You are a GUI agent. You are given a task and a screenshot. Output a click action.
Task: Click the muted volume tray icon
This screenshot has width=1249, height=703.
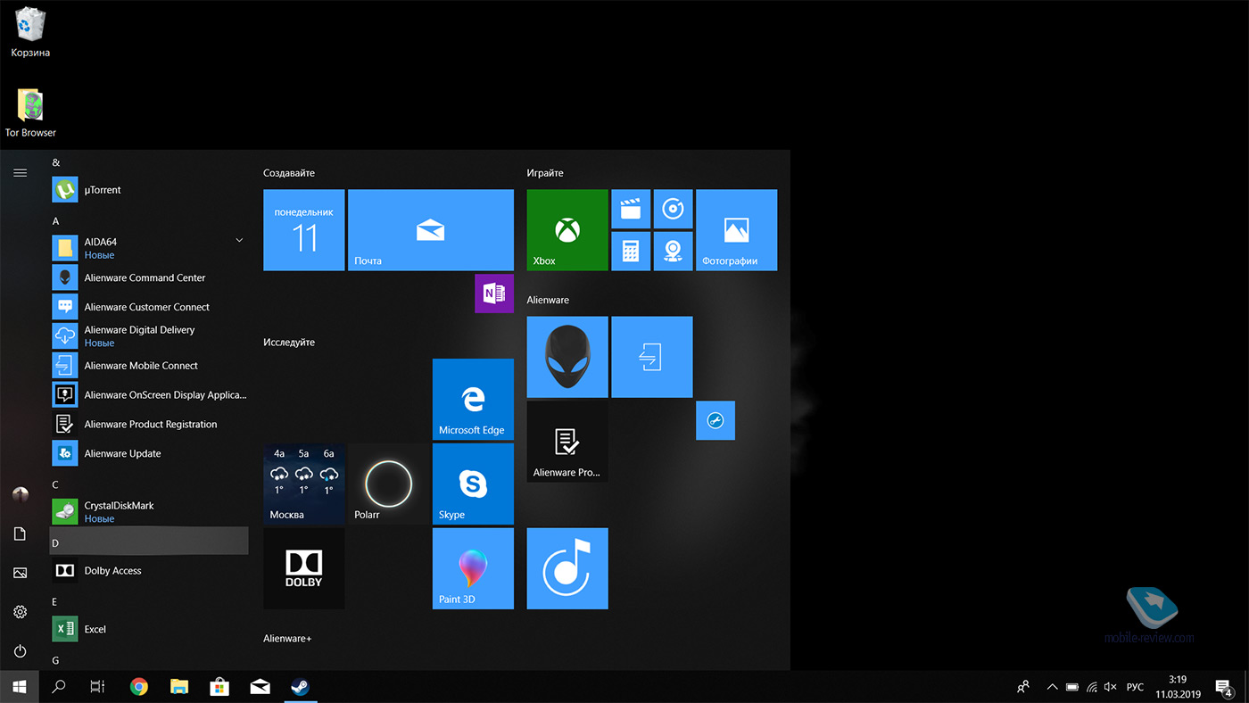pyautogui.click(x=1110, y=687)
